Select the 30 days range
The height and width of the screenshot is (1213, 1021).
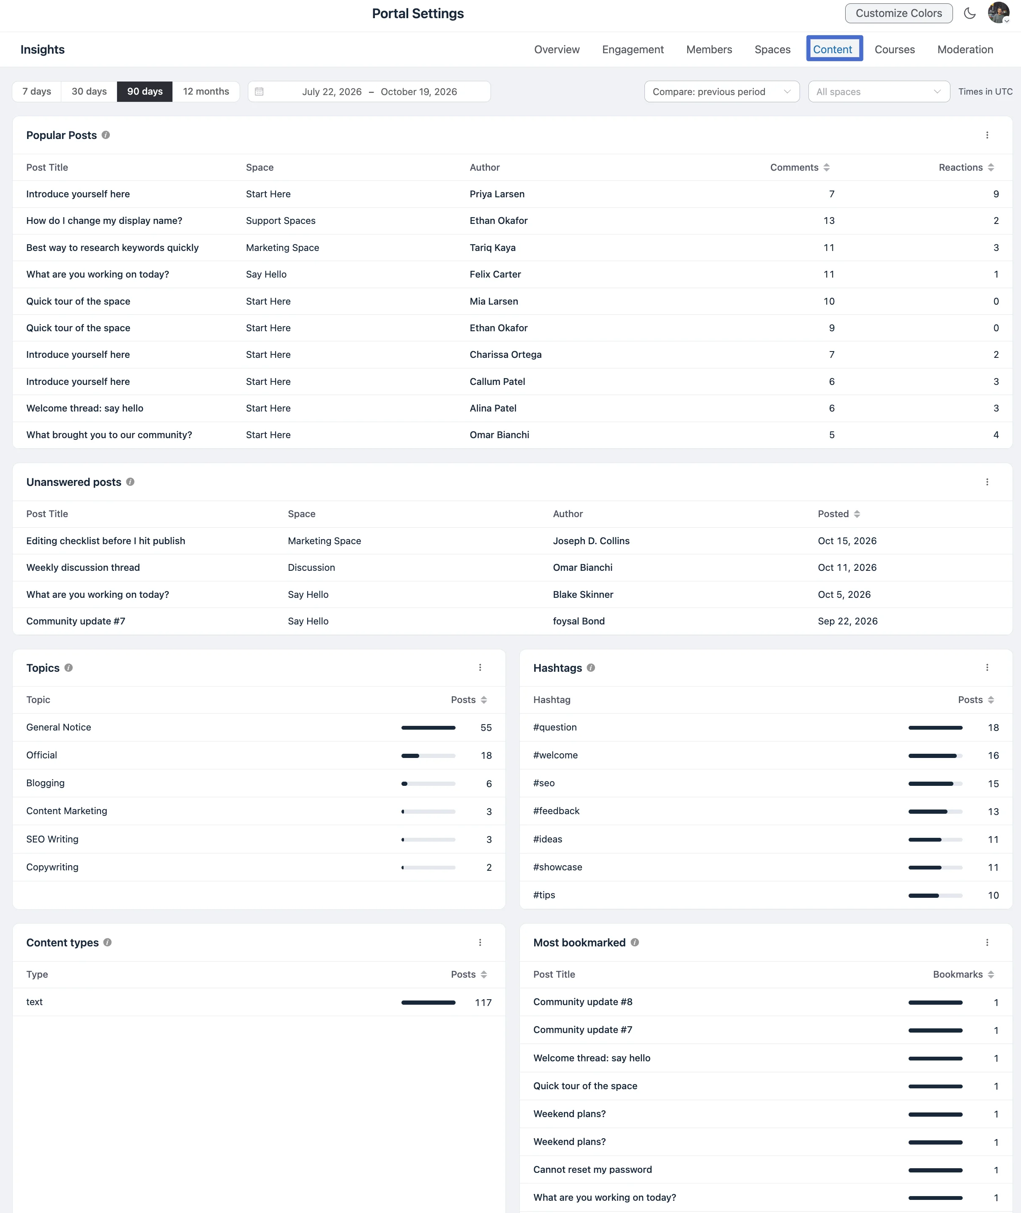point(89,91)
